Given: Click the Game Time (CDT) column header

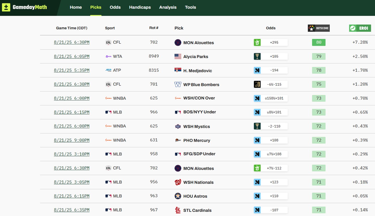Looking at the screenshot, I should tap(72, 28).
